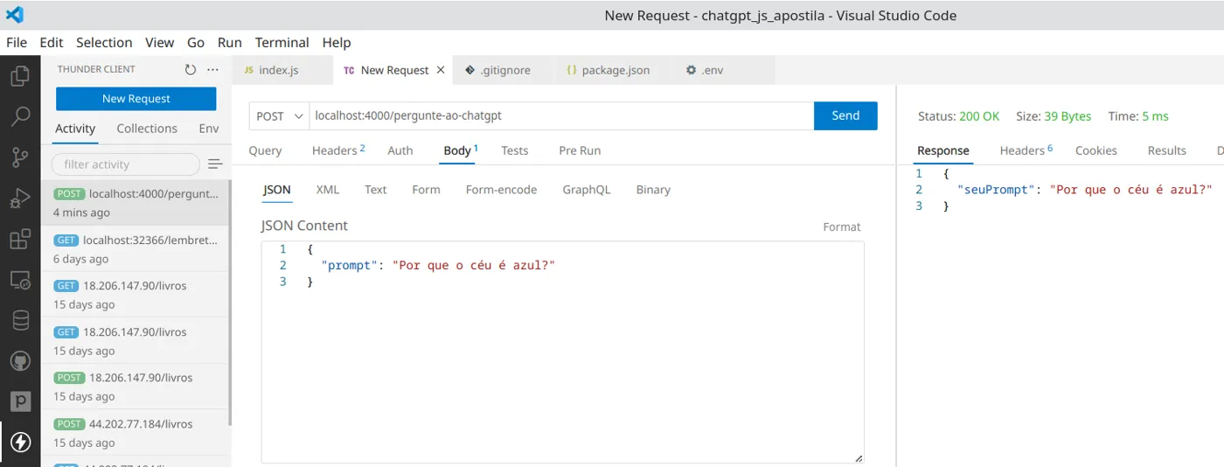Open GET localhost:32366/lembret... activity entry

(134, 249)
